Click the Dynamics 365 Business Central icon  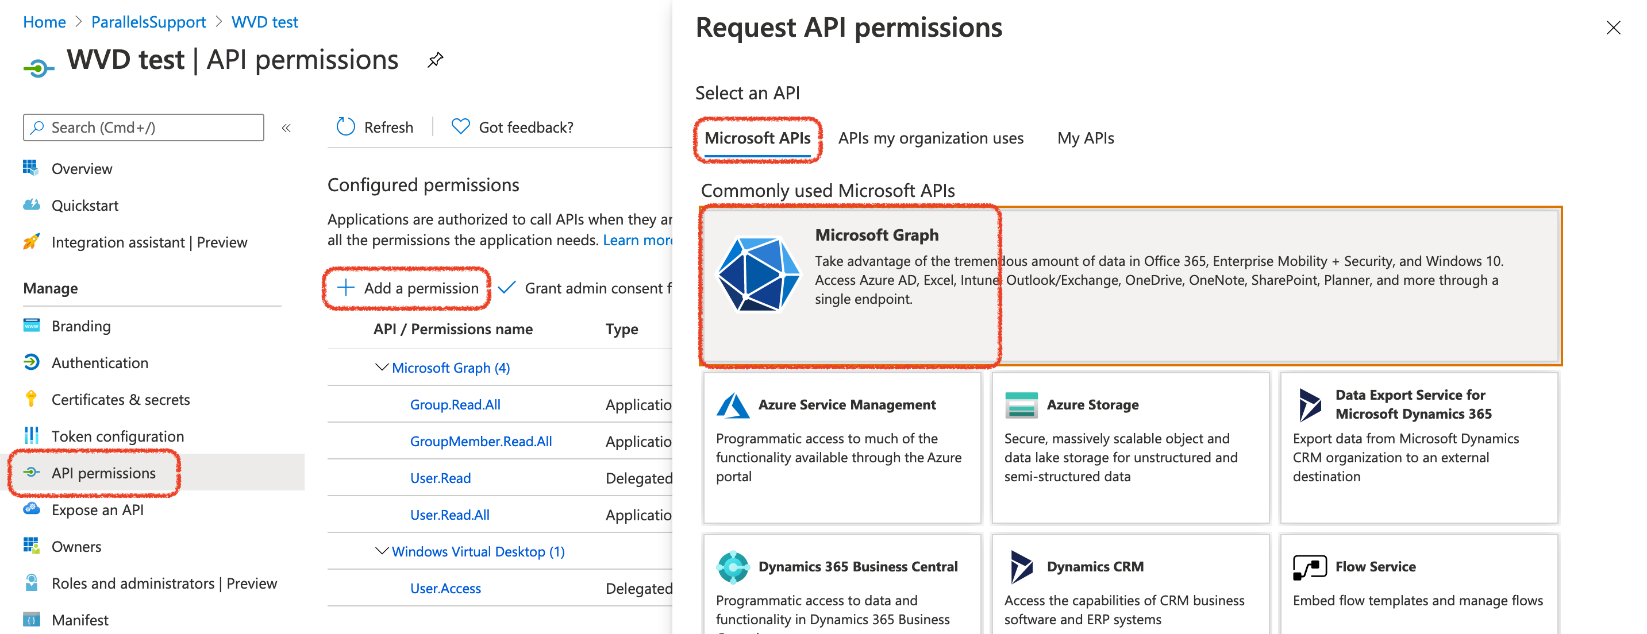pos(733,567)
